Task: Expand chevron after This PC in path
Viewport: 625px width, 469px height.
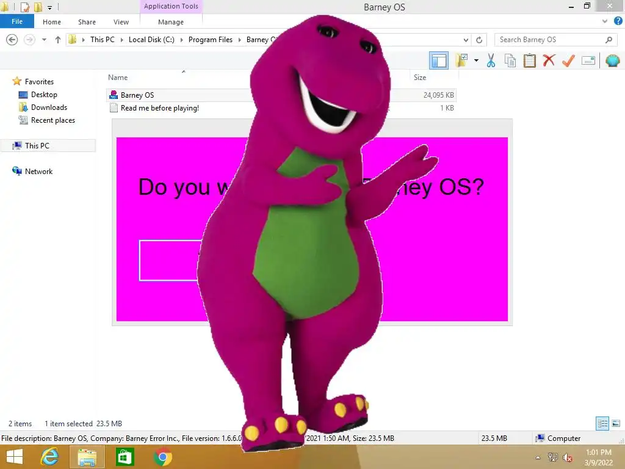Action: [121, 40]
